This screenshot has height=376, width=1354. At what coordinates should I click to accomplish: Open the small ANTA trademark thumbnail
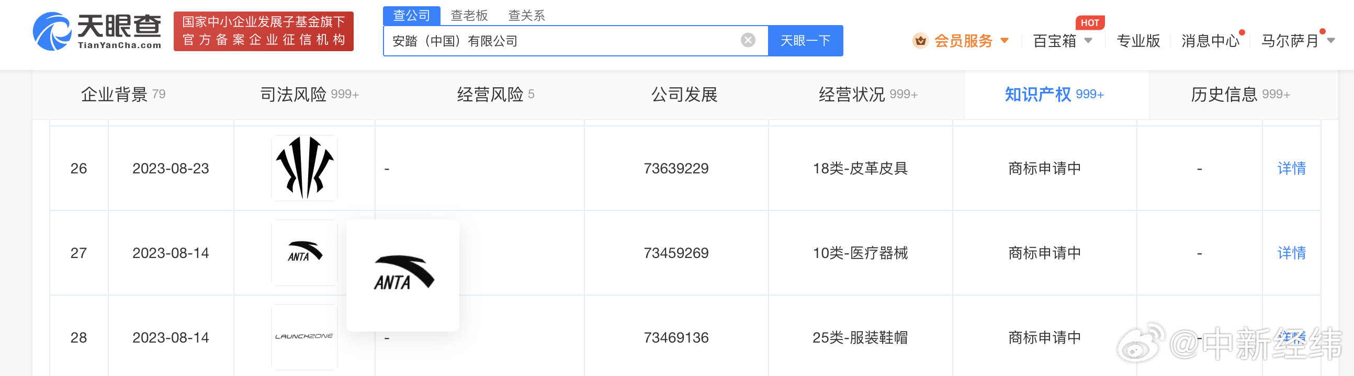tap(304, 253)
